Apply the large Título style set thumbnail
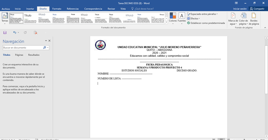 (31, 18)
